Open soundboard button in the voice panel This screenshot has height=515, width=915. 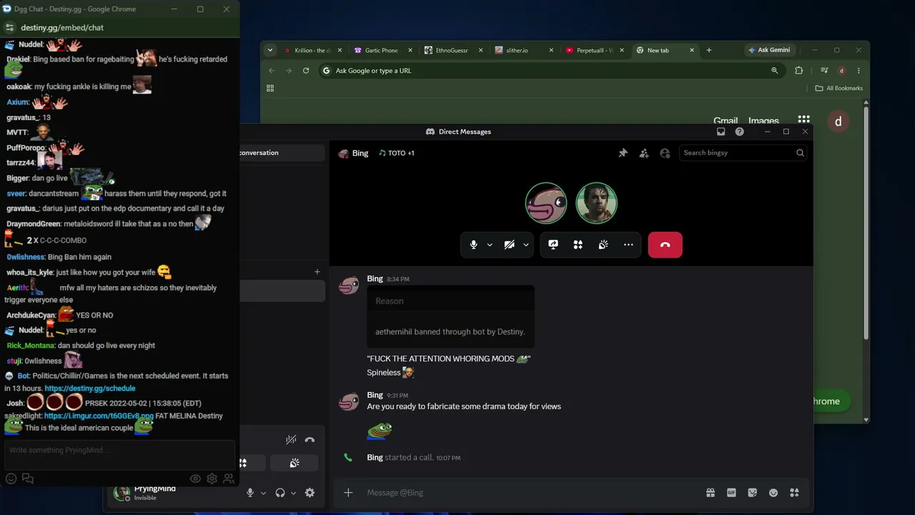[x=294, y=463]
